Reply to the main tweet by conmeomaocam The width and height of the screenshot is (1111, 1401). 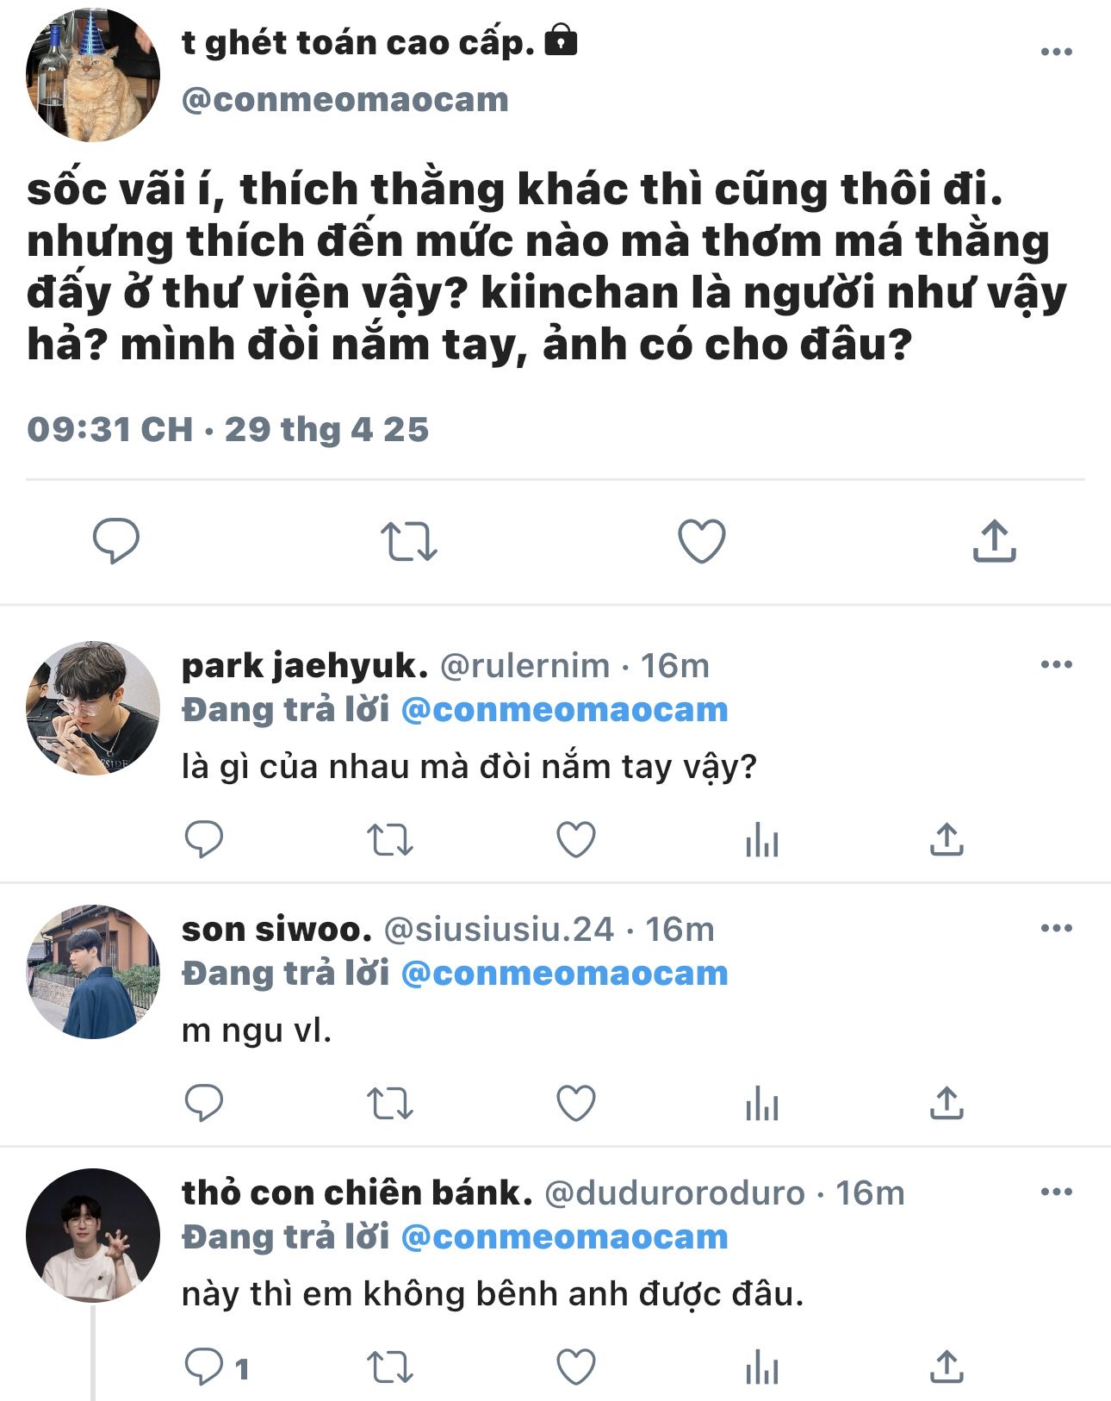point(115,541)
